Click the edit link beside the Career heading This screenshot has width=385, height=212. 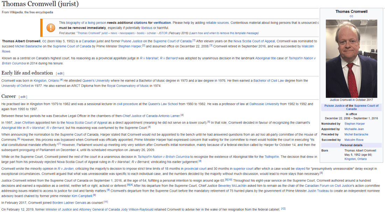click(x=23, y=97)
